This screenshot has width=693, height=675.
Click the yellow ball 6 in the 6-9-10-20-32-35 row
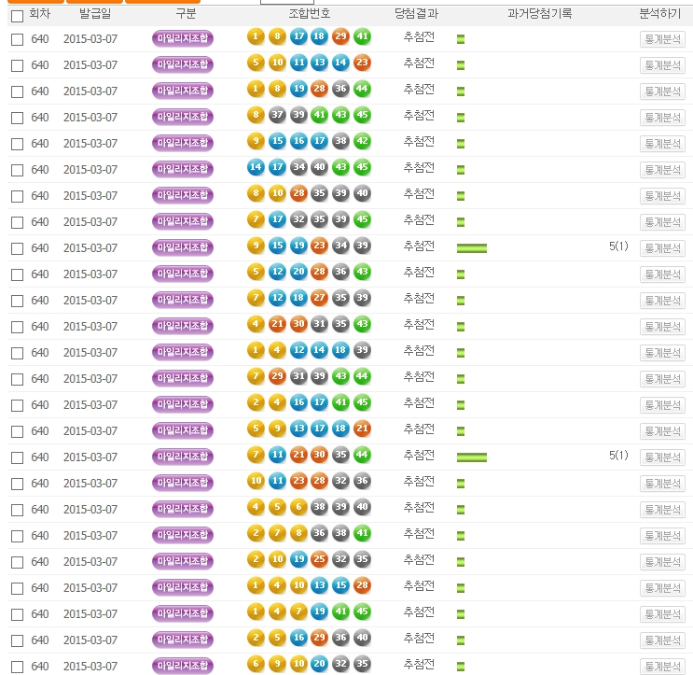click(x=256, y=664)
